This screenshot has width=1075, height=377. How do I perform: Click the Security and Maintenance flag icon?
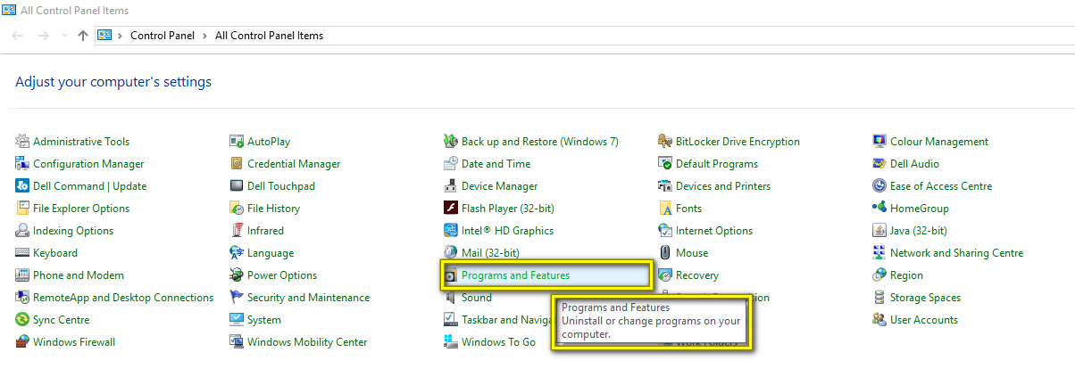pyautogui.click(x=237, y=297)
